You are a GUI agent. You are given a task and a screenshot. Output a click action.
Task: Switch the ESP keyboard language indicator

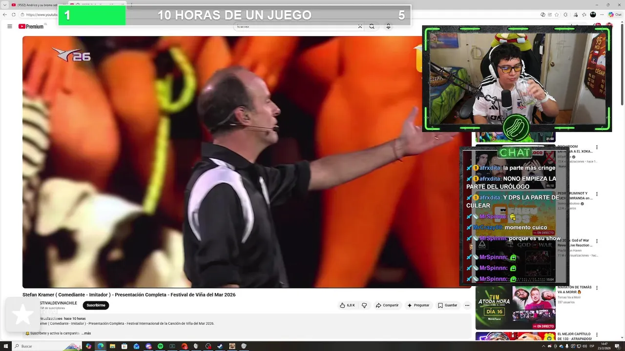592,346
